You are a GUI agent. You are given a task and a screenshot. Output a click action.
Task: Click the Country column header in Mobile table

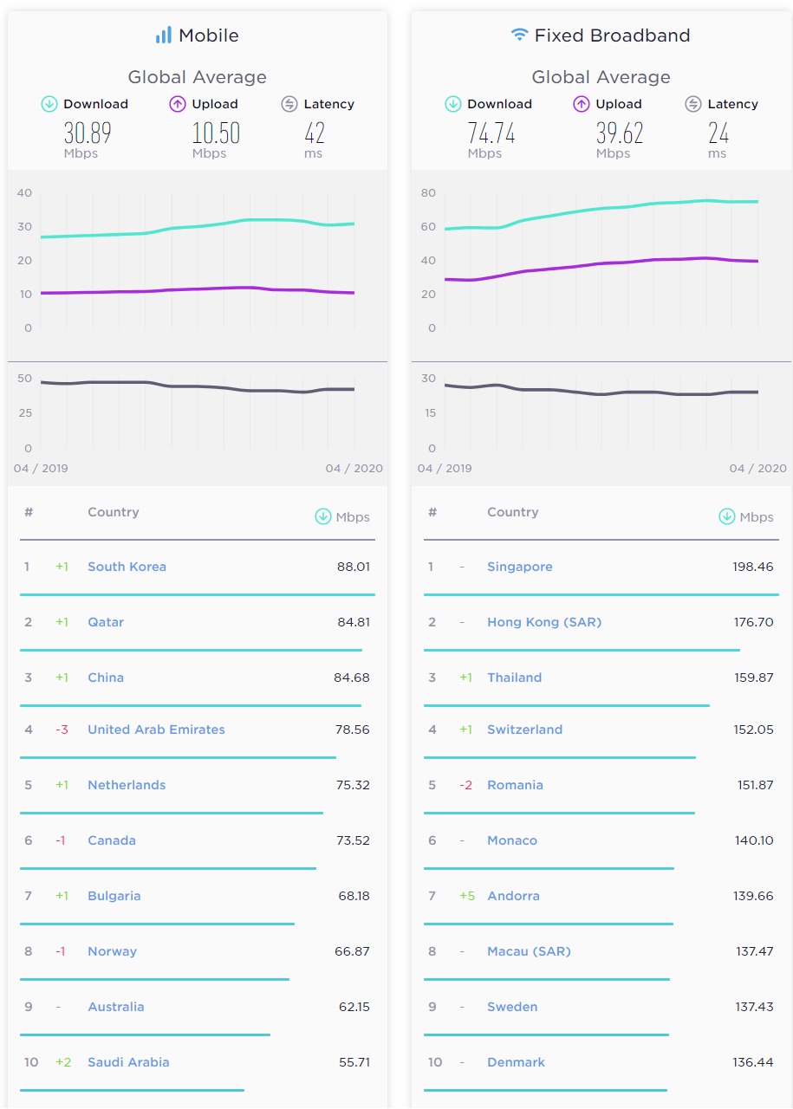(113, 512)
